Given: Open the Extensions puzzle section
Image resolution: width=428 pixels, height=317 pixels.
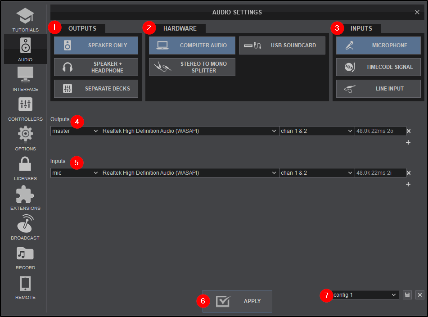Looking at the screenshot, I should (x=25, y=198).
